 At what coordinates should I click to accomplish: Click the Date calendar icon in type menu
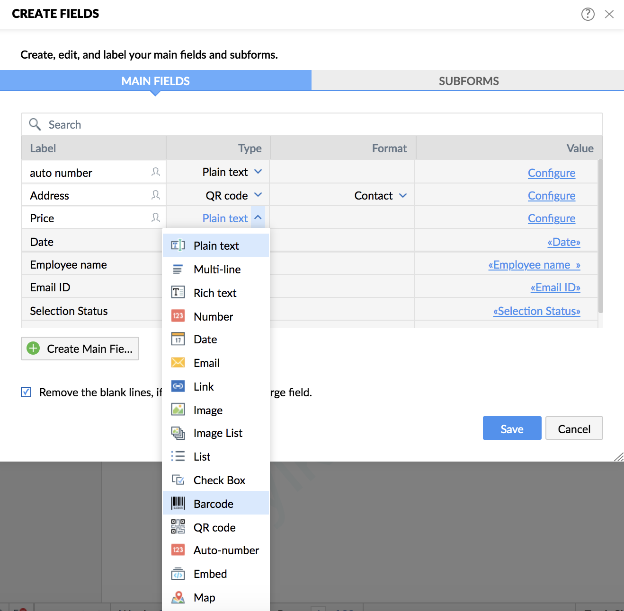178,339
